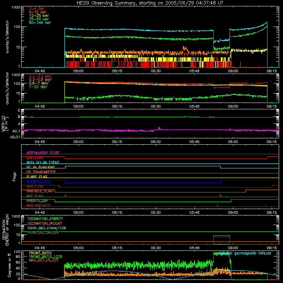Select the 0.1-0.3 MeV legend label

click(40, 76)
